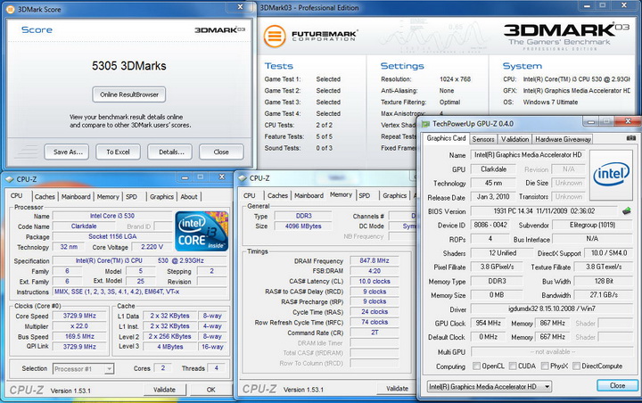Click Bus Speed value 169.5 MHz
The image size is (642, 403).
point(79,336)
